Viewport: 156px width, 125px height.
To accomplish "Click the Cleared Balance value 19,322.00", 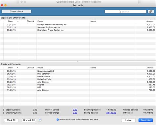I will tap(148, 110).
